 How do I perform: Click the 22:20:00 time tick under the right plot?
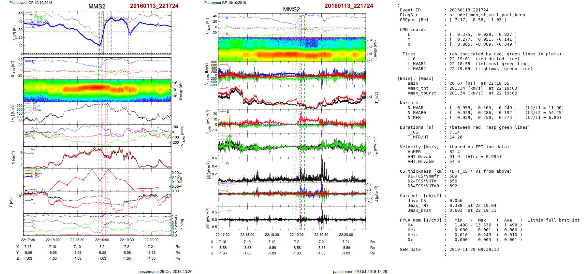346,235
